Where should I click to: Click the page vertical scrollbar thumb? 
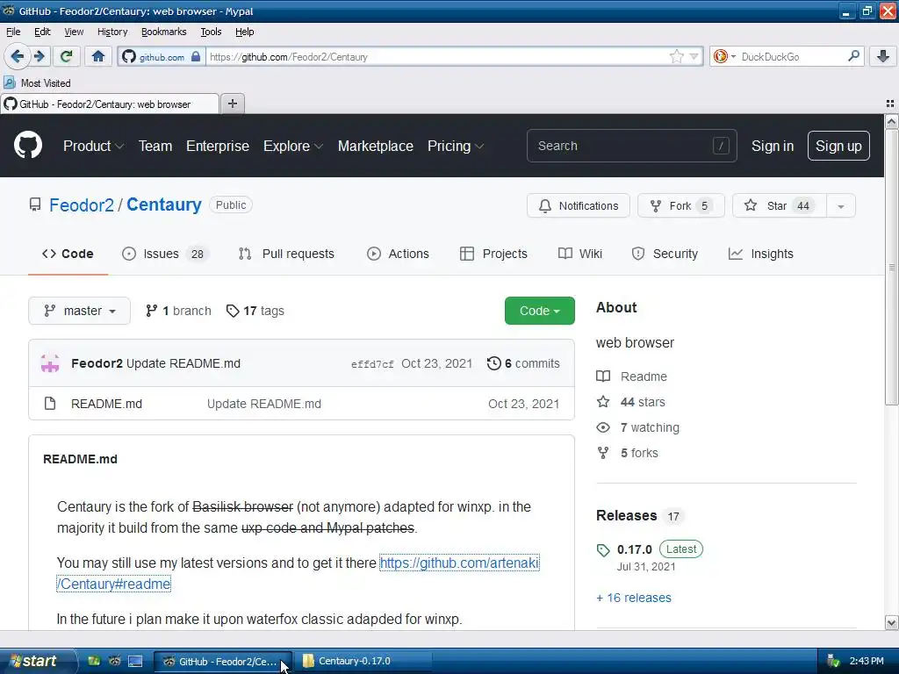click(x=891, y=267)
